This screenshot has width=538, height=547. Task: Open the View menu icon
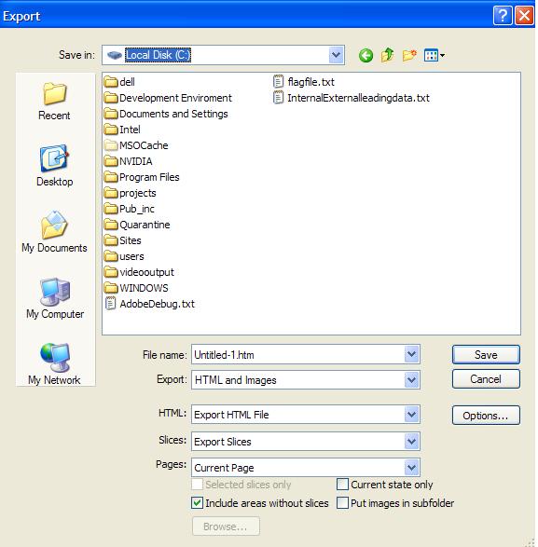[x=434, y=55]
